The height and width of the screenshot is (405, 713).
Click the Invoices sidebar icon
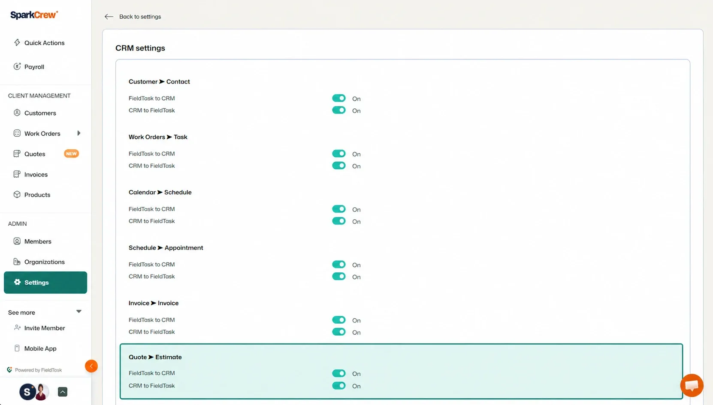(x=17, y=174)
